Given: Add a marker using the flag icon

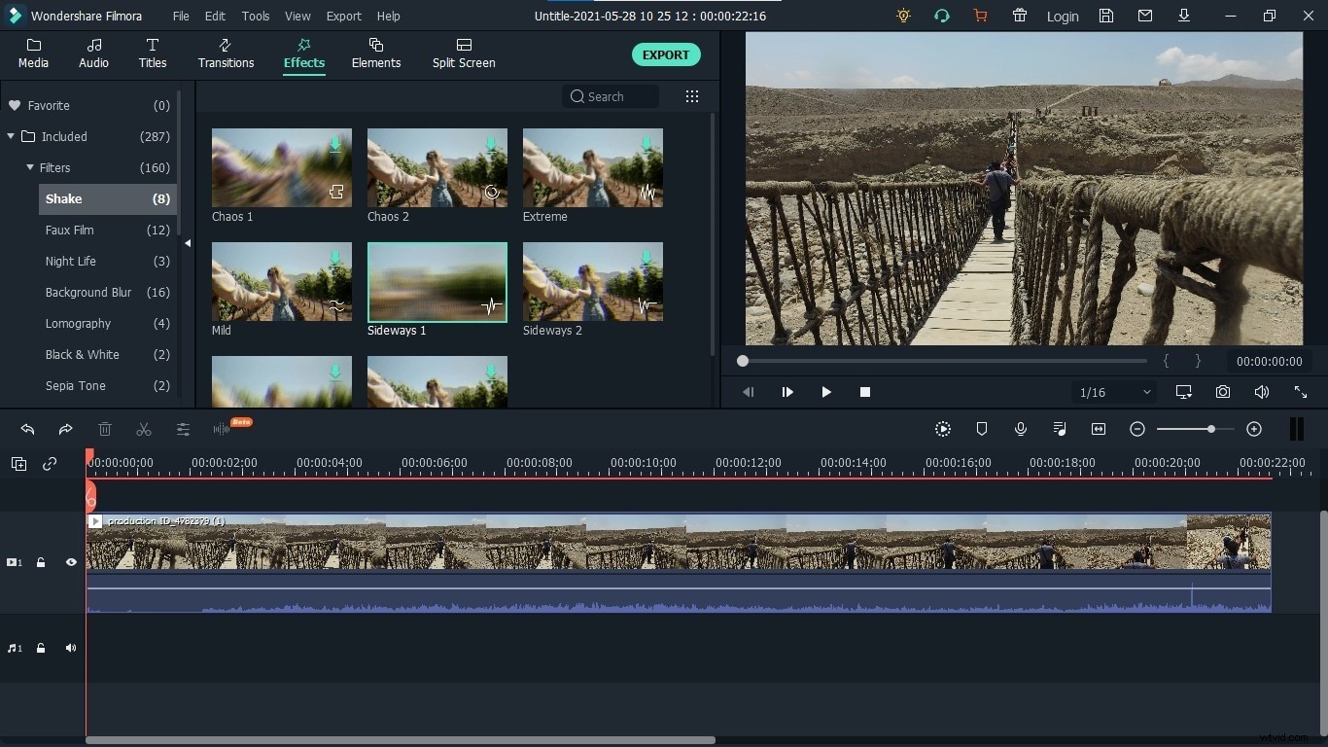Looking at the screenshot, I should pyautogui.click(x=982, y=429).
